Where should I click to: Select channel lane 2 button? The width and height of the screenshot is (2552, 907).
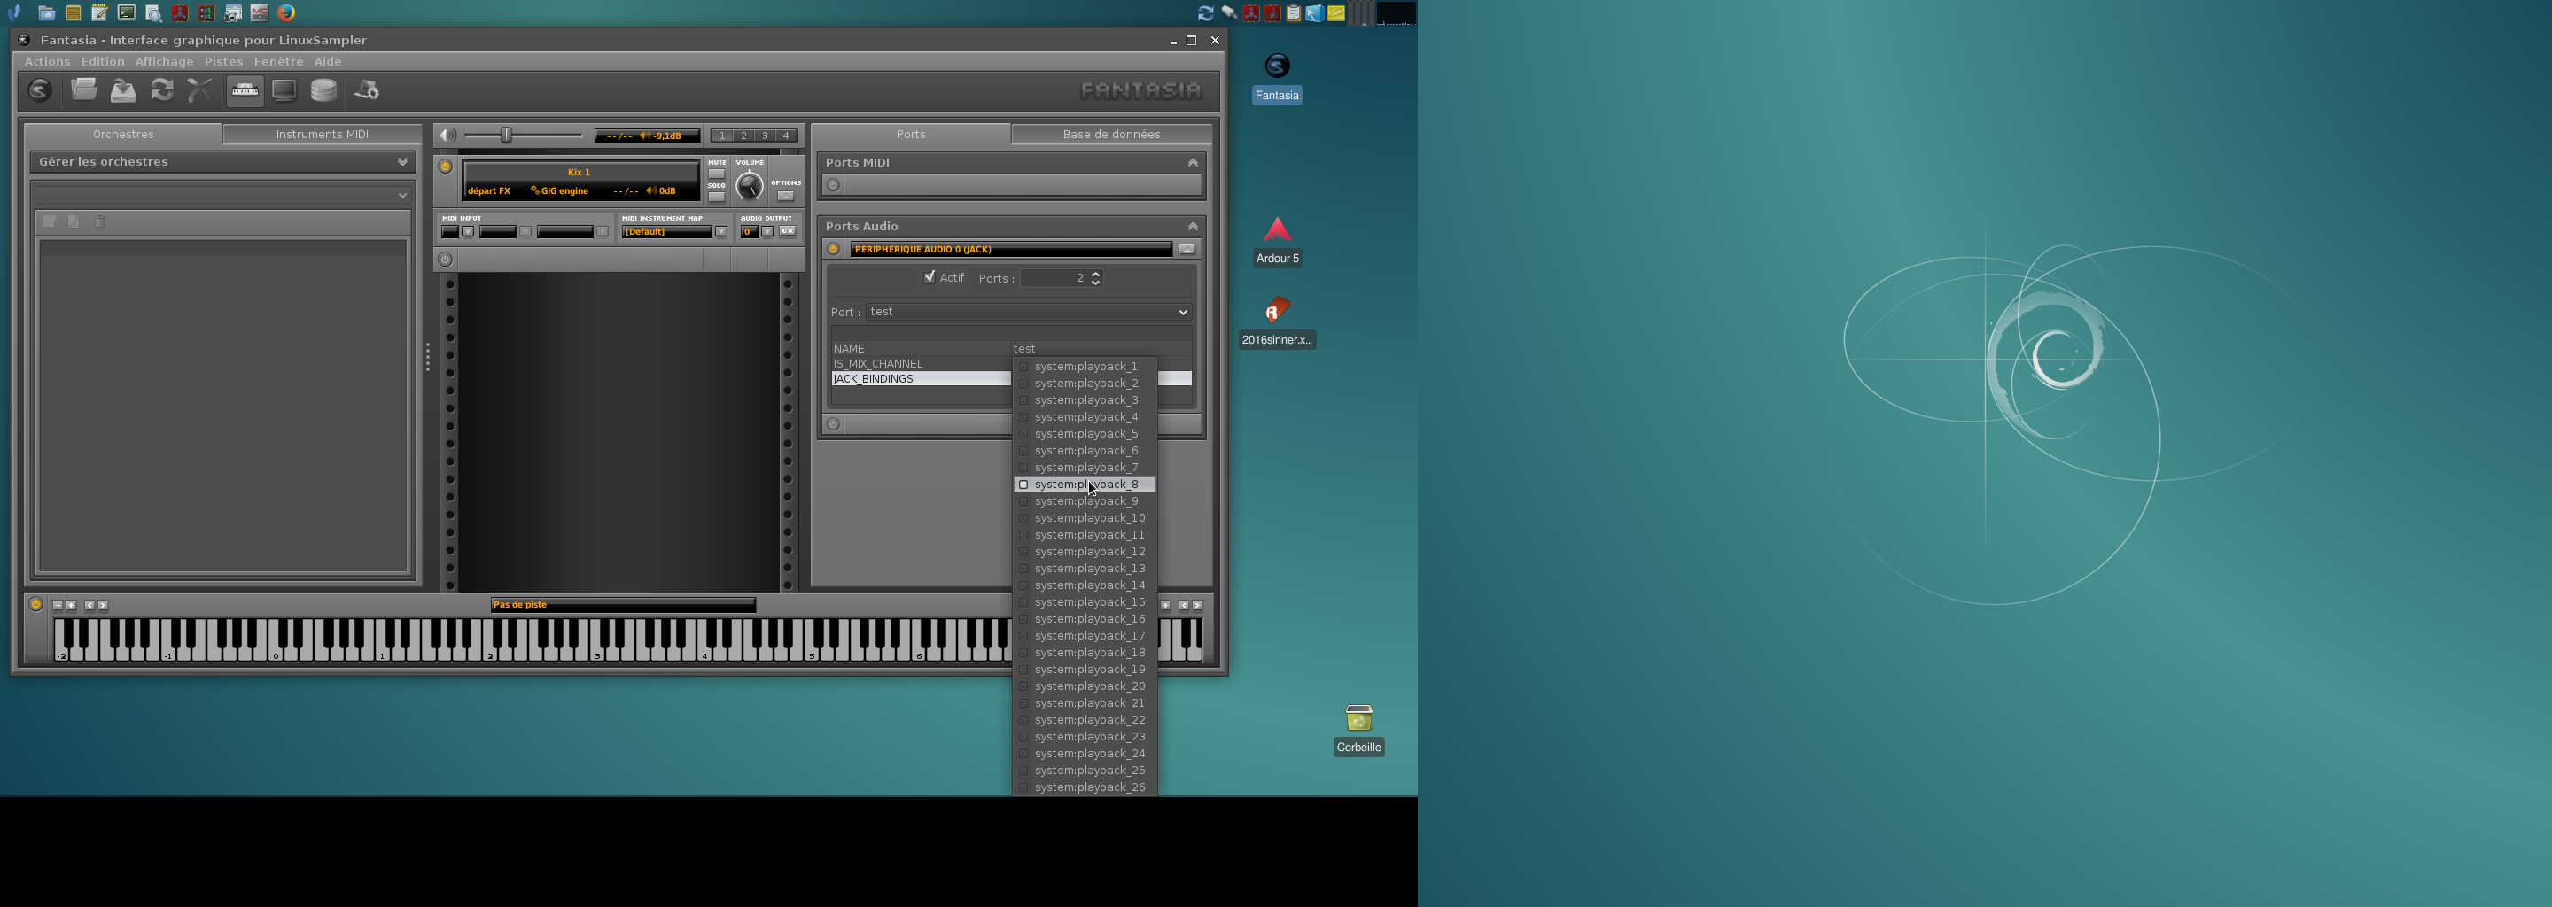[744, 136]
